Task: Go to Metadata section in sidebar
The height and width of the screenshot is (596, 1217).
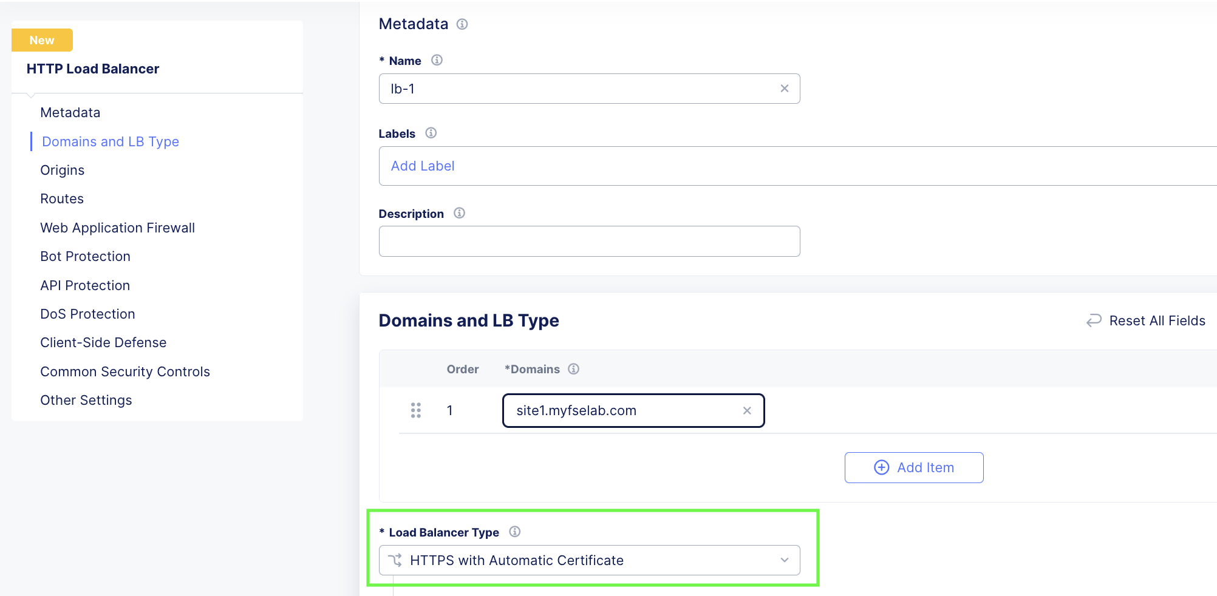Action: 70,112
